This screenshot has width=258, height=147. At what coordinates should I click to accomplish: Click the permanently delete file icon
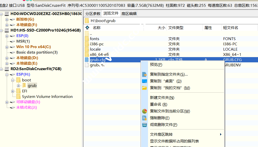pos(144,124)
